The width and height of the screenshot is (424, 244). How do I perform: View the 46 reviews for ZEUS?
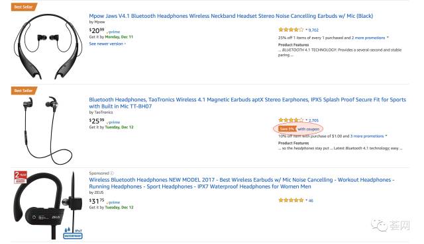[x=311, y=200]
